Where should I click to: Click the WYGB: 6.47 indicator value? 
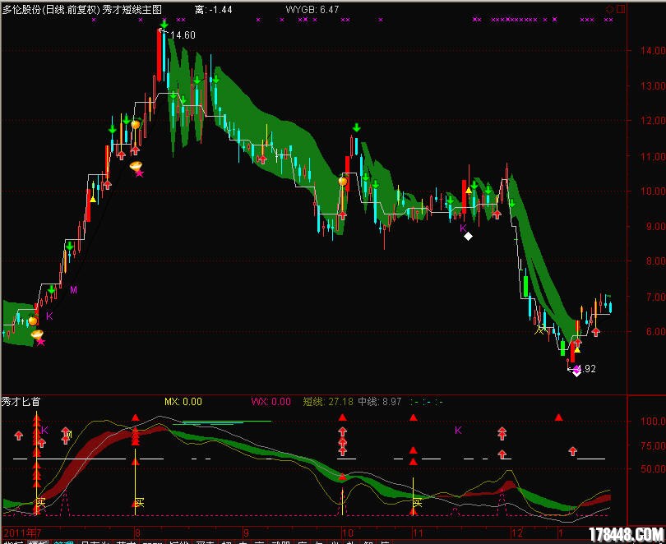[x=312, y=9]
